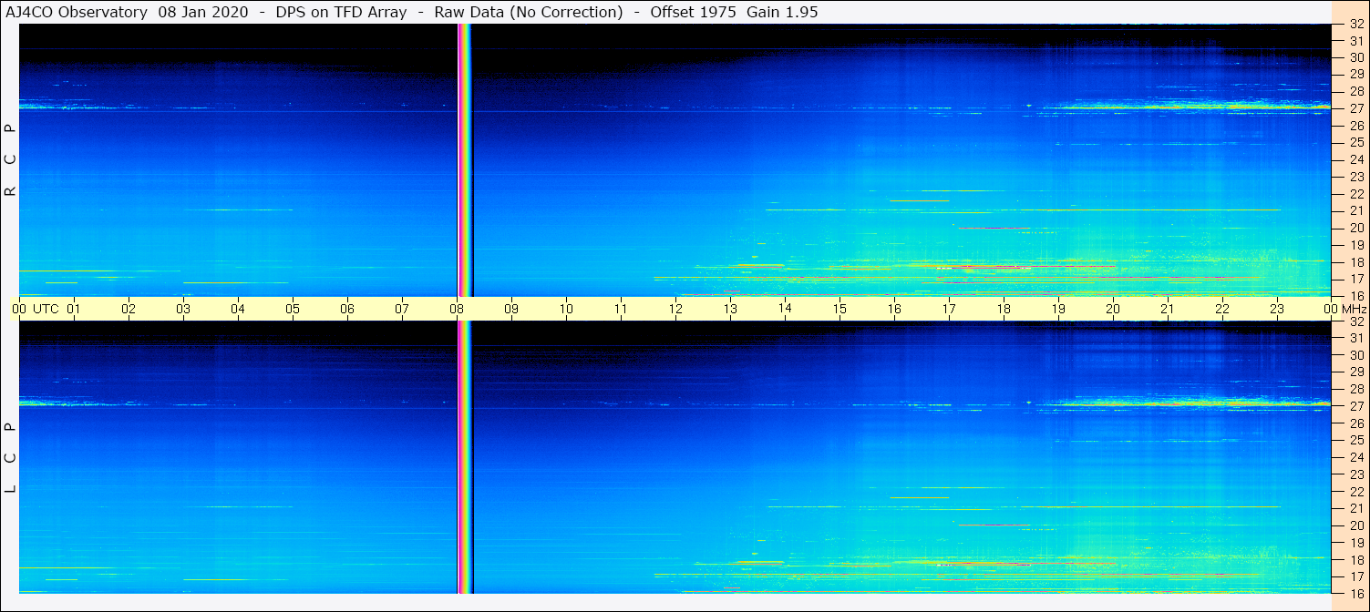Select the 22 MHz label on RCP frequency scale

click(x=1355, y=194)
